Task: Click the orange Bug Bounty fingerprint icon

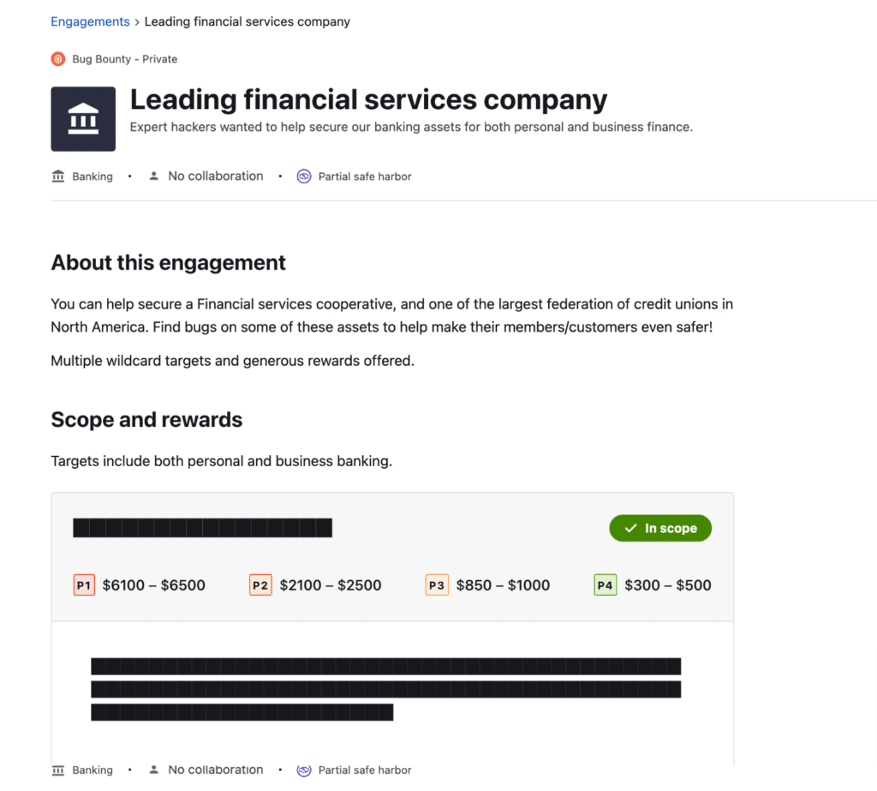Action: [58, 59]
